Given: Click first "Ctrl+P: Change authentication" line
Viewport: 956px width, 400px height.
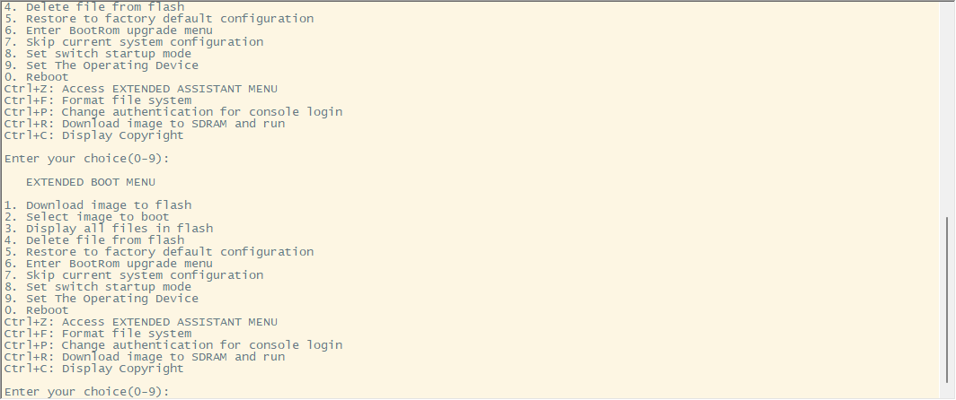Looking at the screenshot, I should [x=173, y=112].
